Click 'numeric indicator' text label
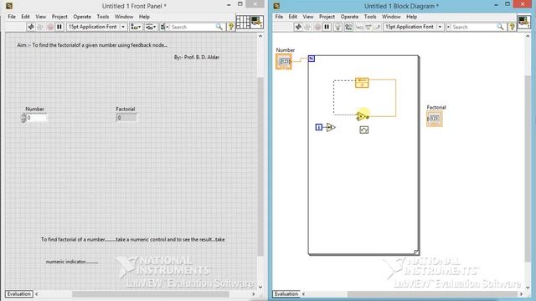 tap(72, 262)
